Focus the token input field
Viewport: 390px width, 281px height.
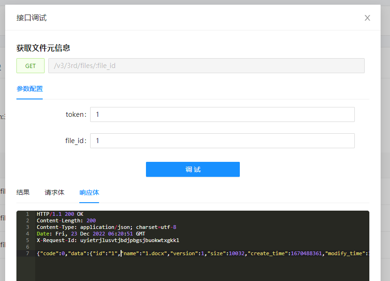coord(222,114)
